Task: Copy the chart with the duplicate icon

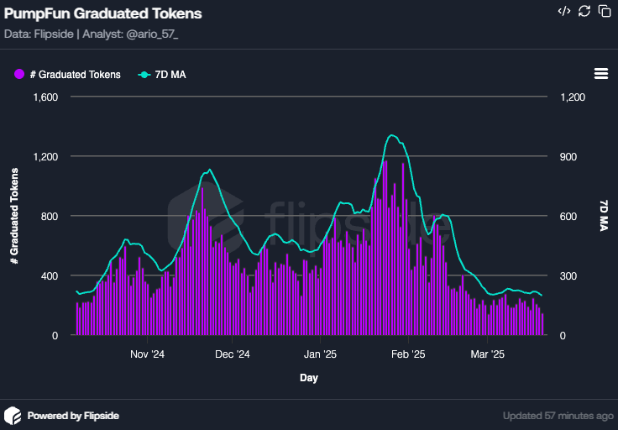Action: click(605, 11)
